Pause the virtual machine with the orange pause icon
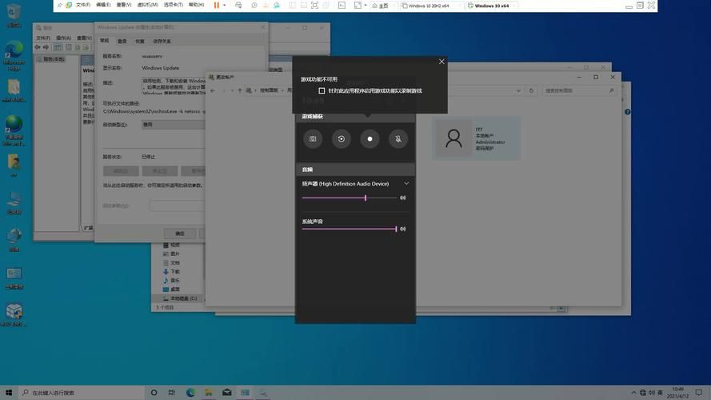 [216, 6]
